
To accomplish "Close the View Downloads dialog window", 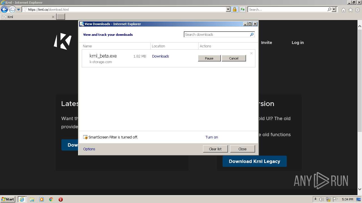I will (x=255, y=24).
